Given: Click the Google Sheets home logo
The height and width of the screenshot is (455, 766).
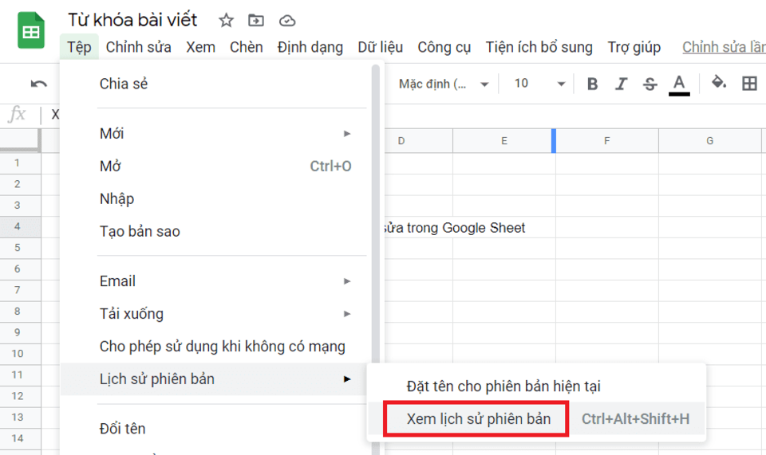Looking at the screenshot, I should point(31,32).
